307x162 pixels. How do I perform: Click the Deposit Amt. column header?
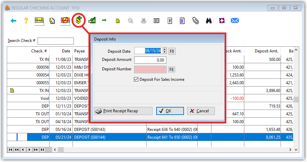point(266,51)
